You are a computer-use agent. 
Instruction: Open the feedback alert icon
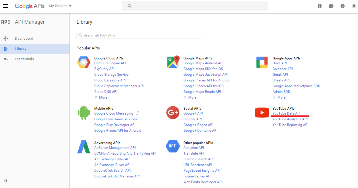331,6
